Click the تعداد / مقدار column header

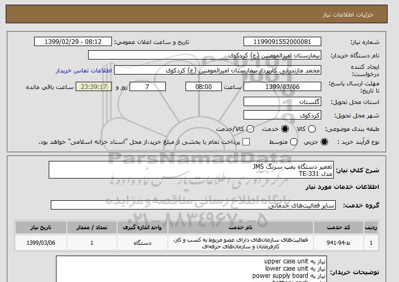(x=92, y=227)
